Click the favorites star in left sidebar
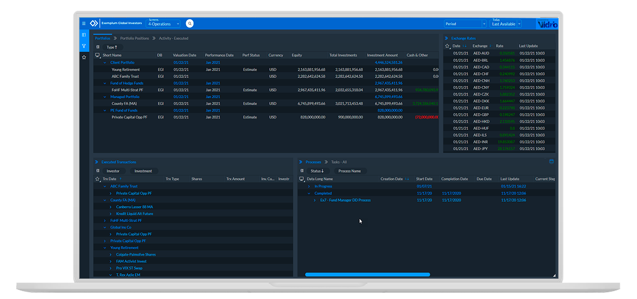The width and height of the screenshot is (637, 299). click(x=84, y=57)
